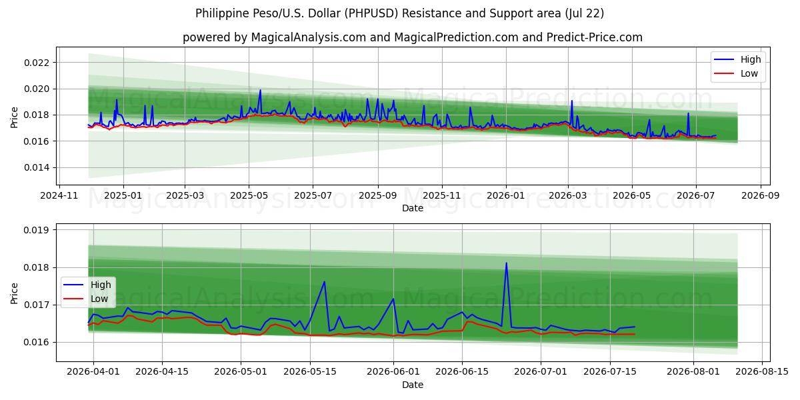Click the 2025-07 x-axis tick label
800x400 pixels.
(x=313, y=197)
